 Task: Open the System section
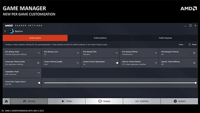pos(179,101)
